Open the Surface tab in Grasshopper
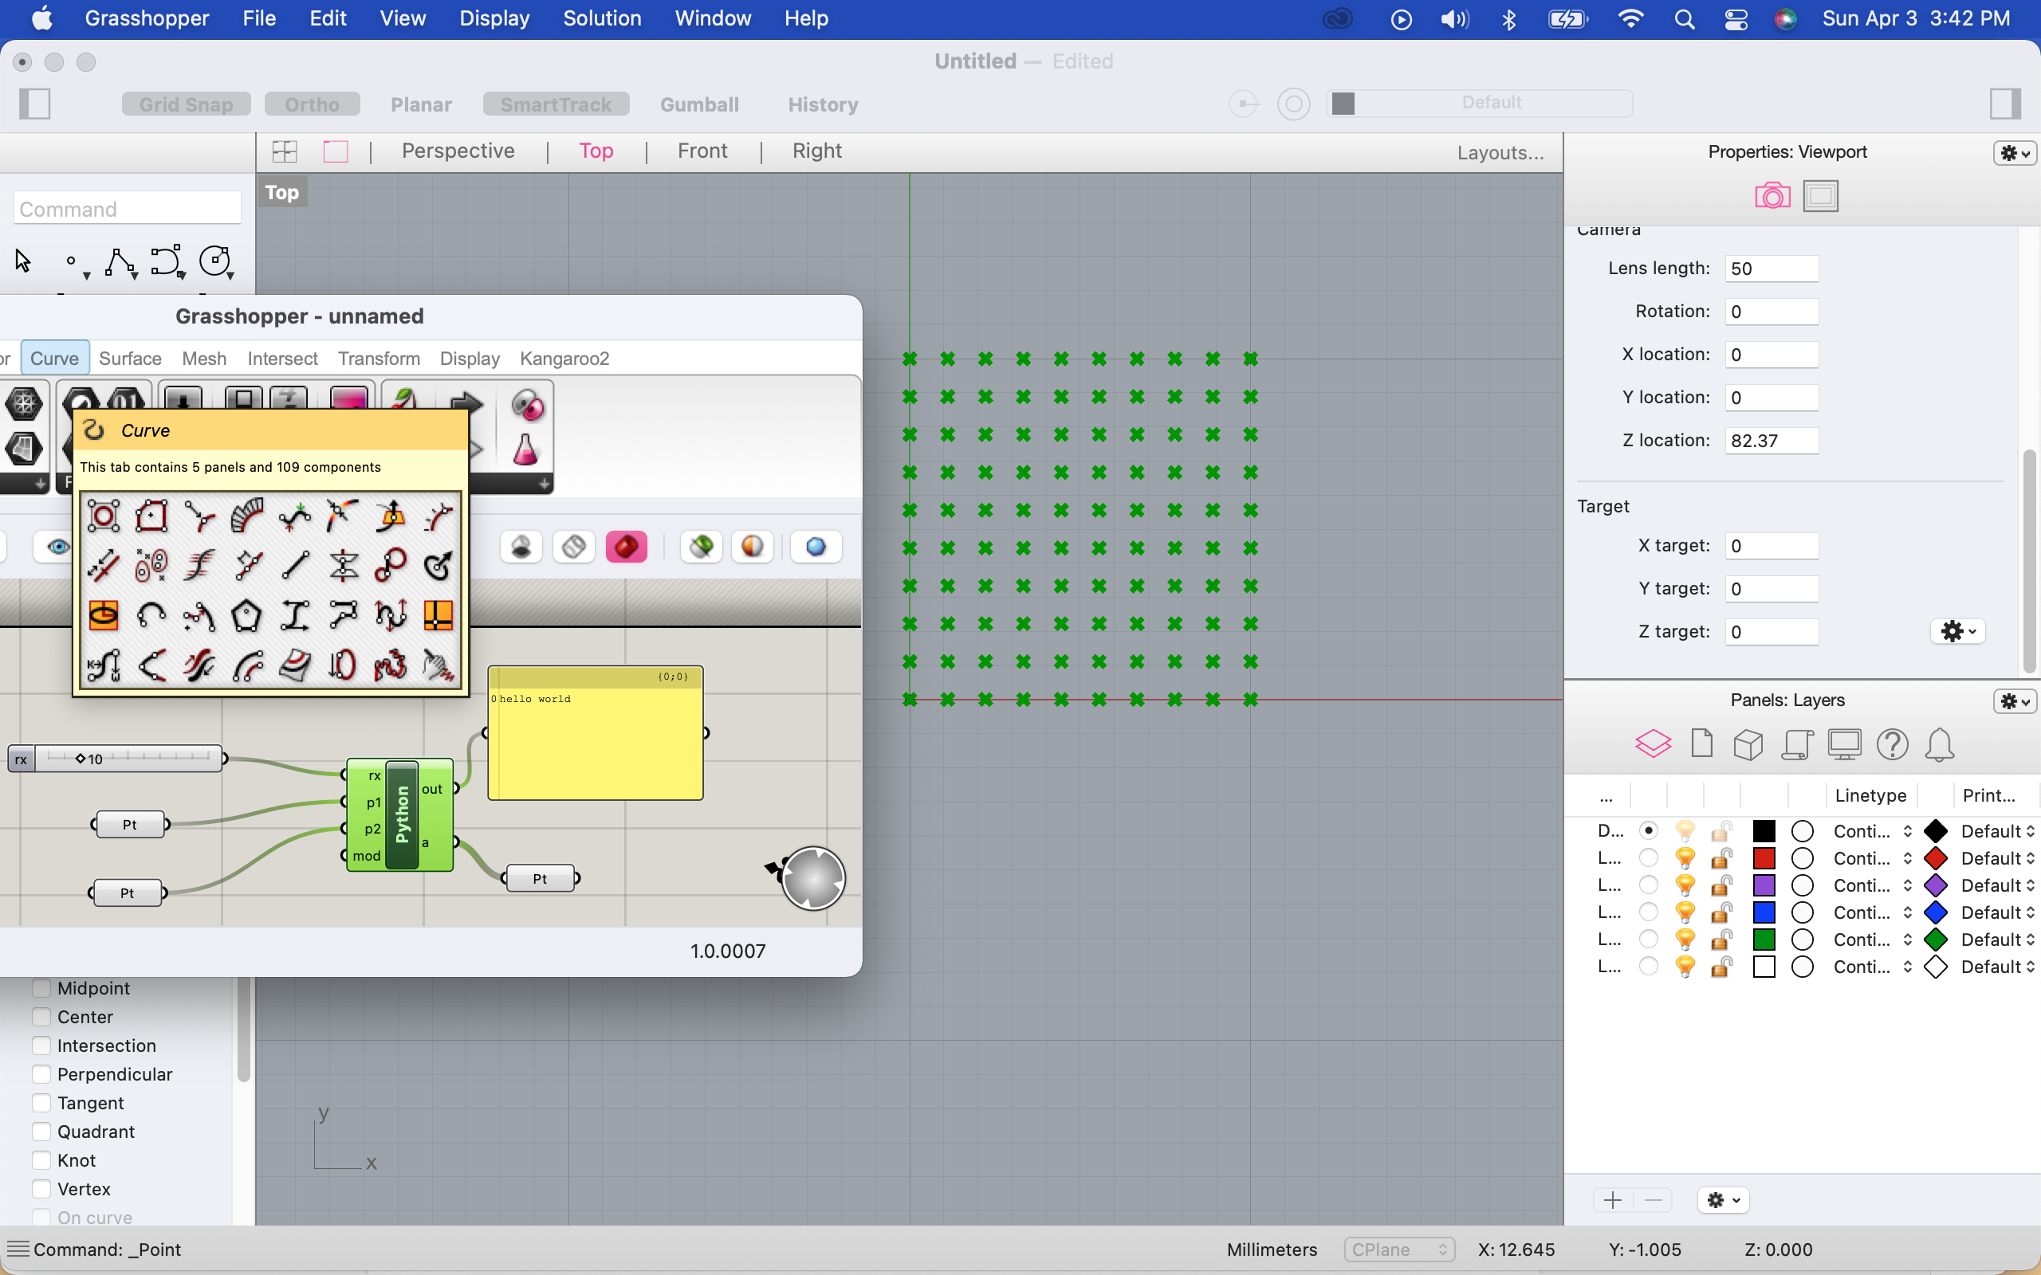Screen dimensions: 2041x1275 [x=130, y=359]
